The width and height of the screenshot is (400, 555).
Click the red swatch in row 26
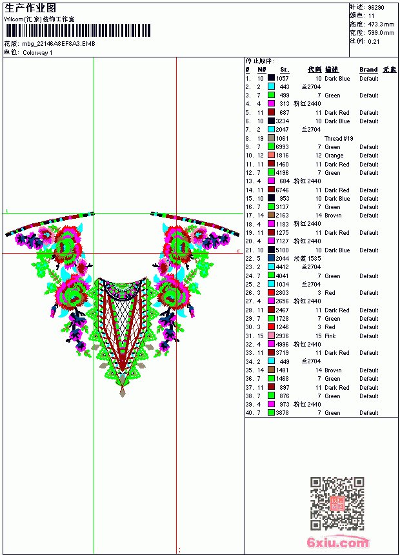coord(271,292)
